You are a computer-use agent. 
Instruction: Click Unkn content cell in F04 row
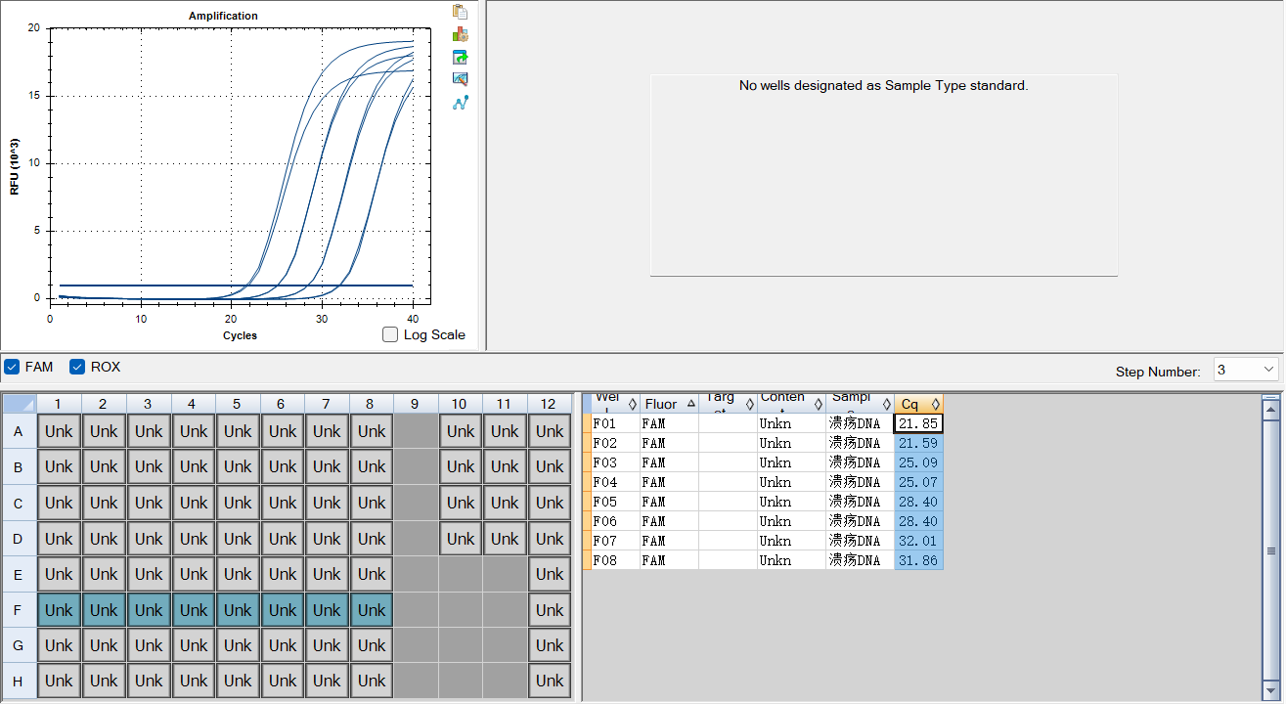pyautogui.click(x=791, y=482)
